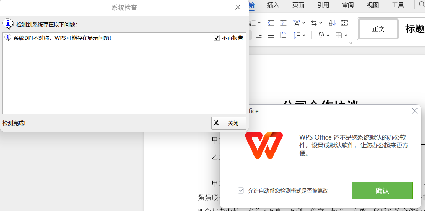
Task: Click the borders grid icon
Action: click(x=339, y=36)
